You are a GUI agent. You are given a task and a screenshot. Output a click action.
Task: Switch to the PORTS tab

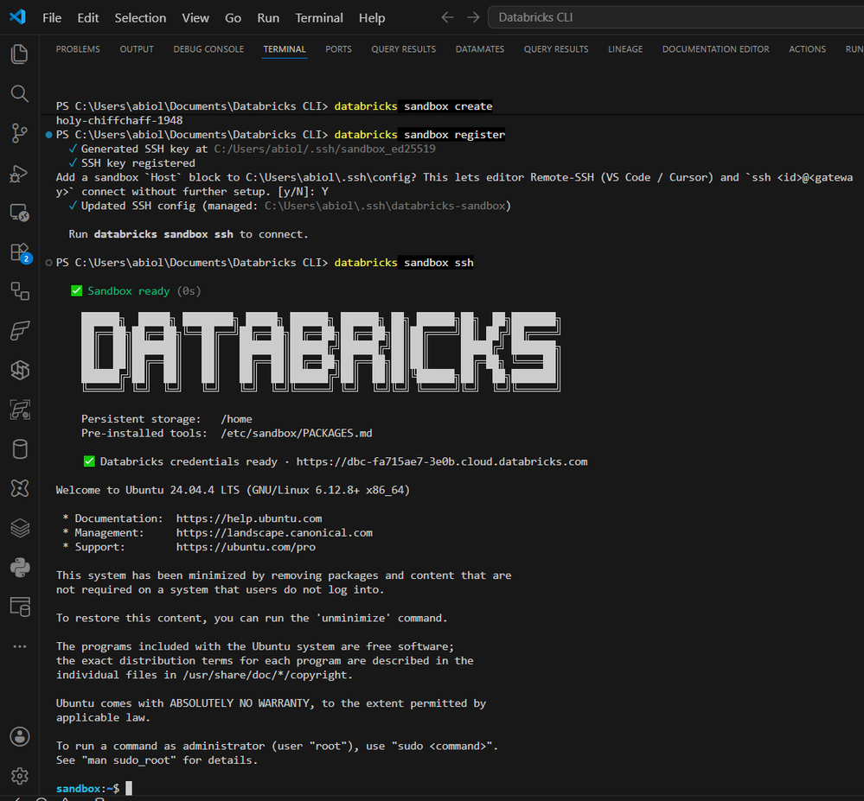(338, 49)
